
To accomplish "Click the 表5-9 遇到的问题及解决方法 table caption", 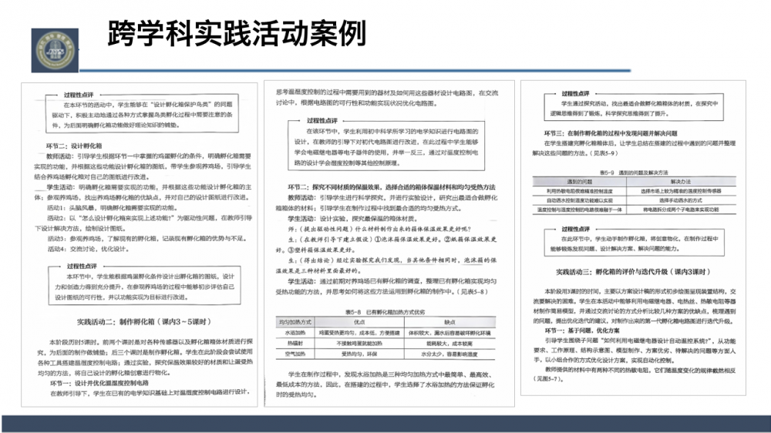I will (636, 171).
